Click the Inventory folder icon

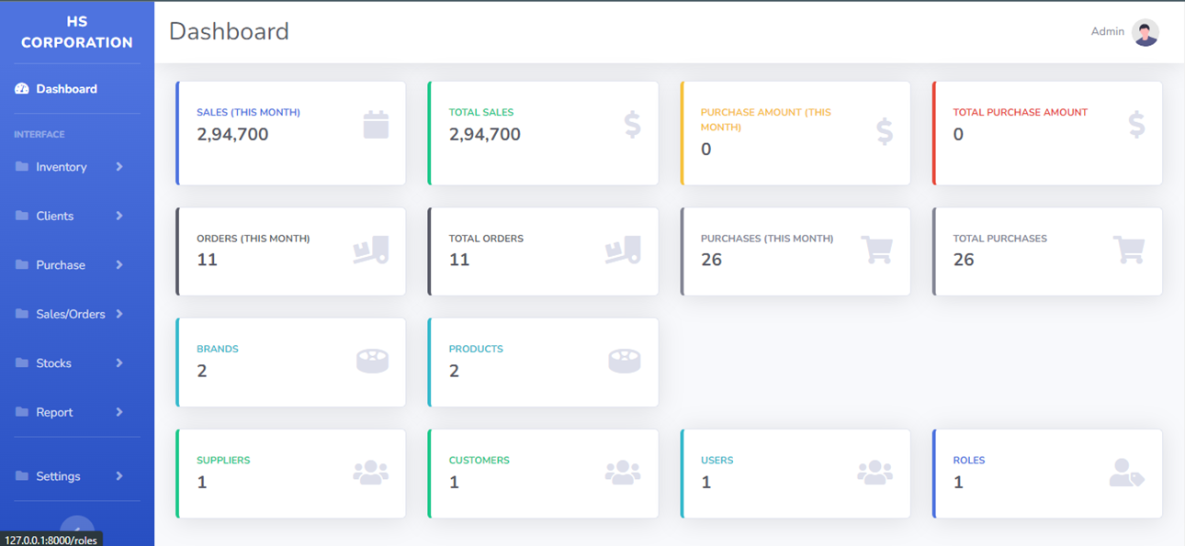pyautogui.click(x=22, y=167)
